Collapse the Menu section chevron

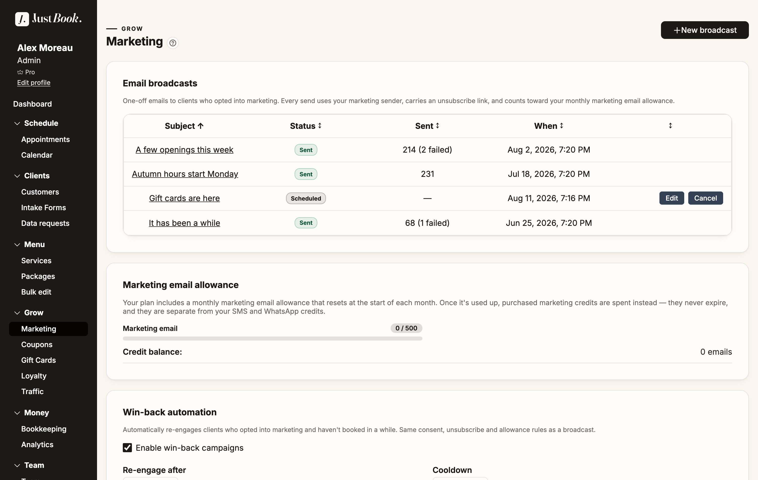(17, 245)
